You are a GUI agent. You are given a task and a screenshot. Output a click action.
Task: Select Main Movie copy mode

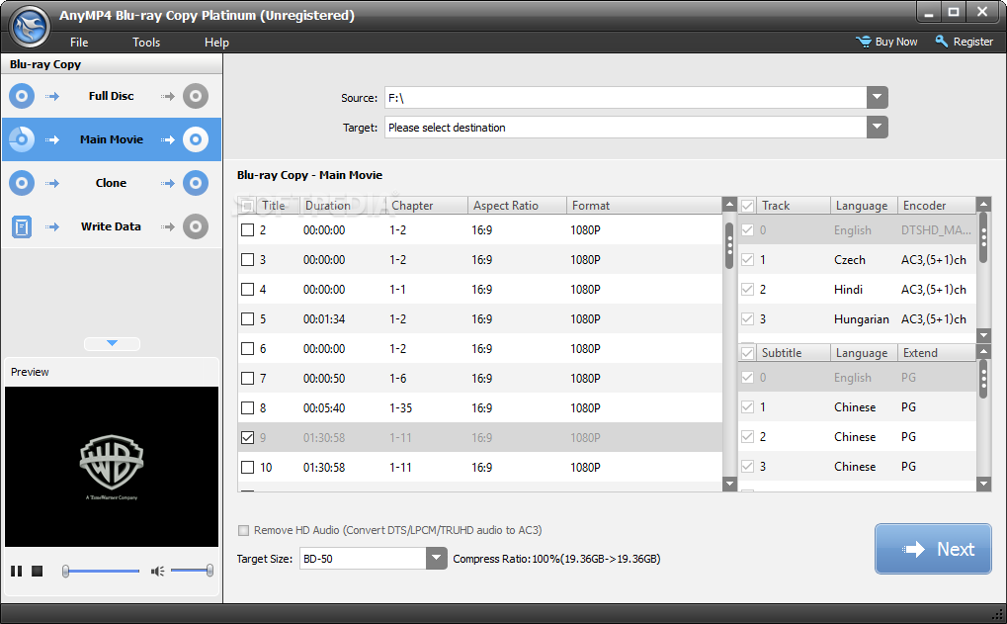click(x=111, y=139)
